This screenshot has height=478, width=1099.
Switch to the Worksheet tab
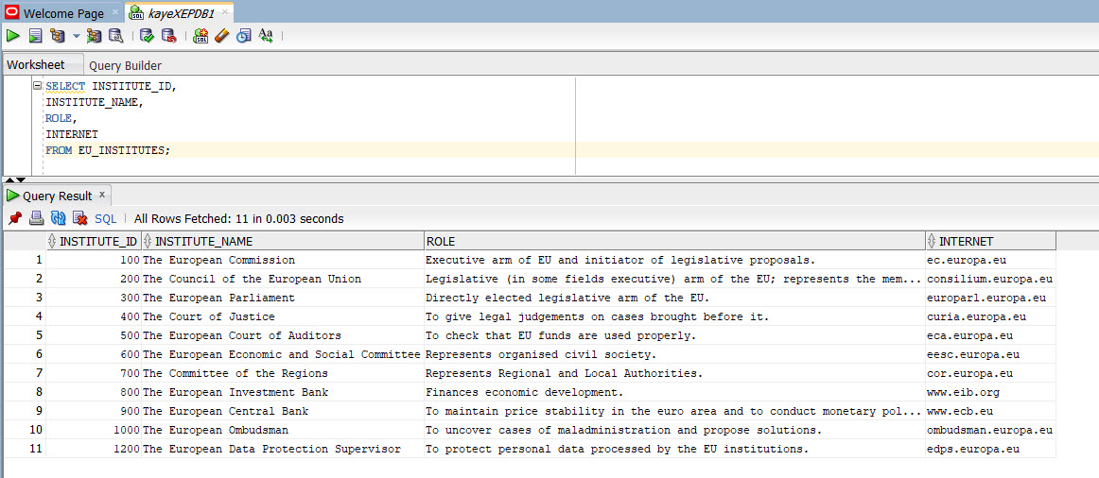pos(36,65)
